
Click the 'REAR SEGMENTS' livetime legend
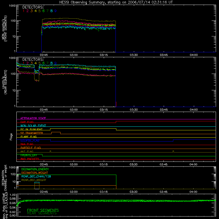(x=42, y=213)
